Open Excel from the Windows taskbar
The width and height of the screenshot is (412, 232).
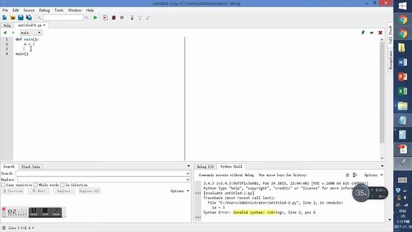click(402, 92)
